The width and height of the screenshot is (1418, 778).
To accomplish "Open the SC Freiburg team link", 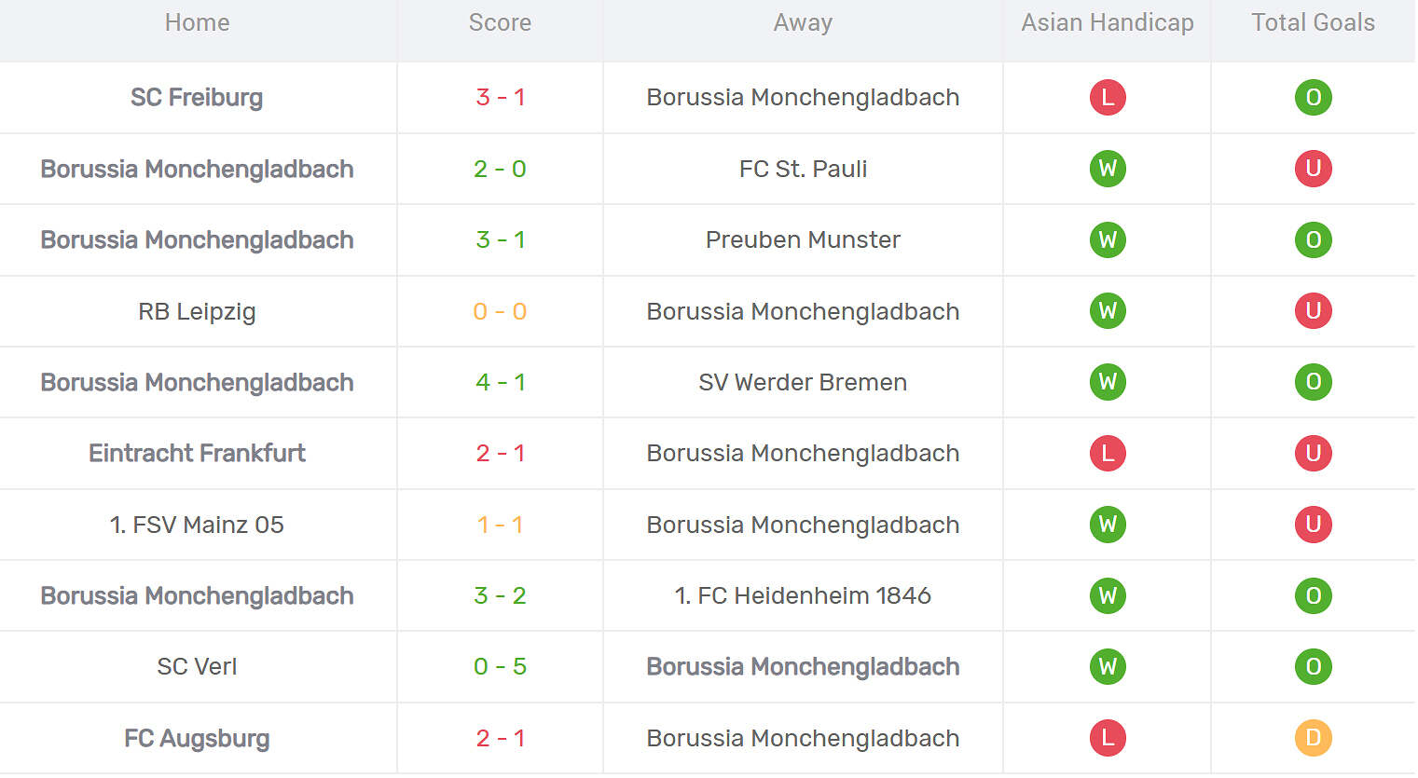I will [197, 98].
